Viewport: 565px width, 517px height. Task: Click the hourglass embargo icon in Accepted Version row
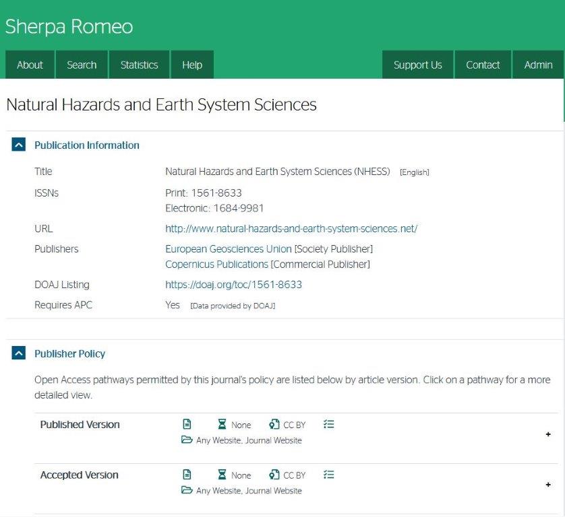(x=222, y=475)
